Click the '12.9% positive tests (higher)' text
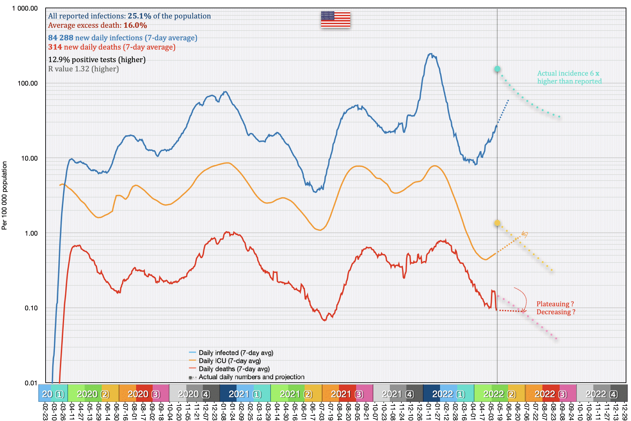The width and height of the screenshot is (631, 421). tap(97, 59)
